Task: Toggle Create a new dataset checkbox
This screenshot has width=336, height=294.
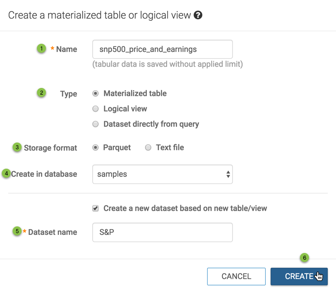Action: [x=95, y=208]
